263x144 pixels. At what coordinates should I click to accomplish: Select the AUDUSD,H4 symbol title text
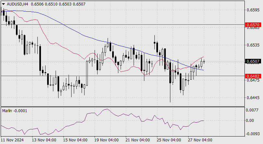click(x=17, y=4)
